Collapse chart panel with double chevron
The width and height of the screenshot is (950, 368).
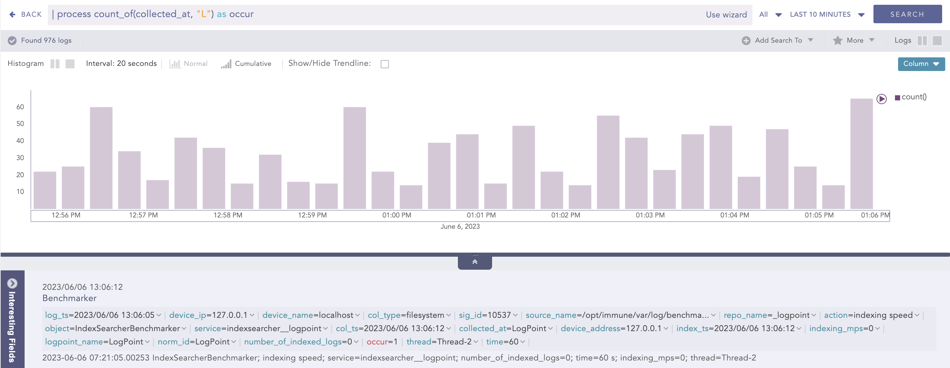point(475,262)
